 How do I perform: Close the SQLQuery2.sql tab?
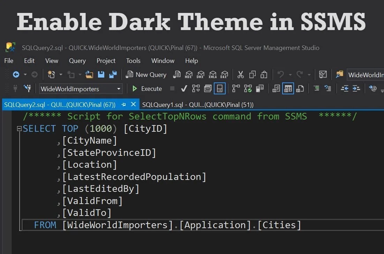click(134, 104)
